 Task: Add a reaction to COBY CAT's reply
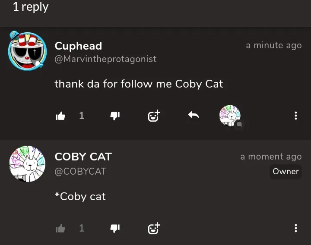point(154,229)
